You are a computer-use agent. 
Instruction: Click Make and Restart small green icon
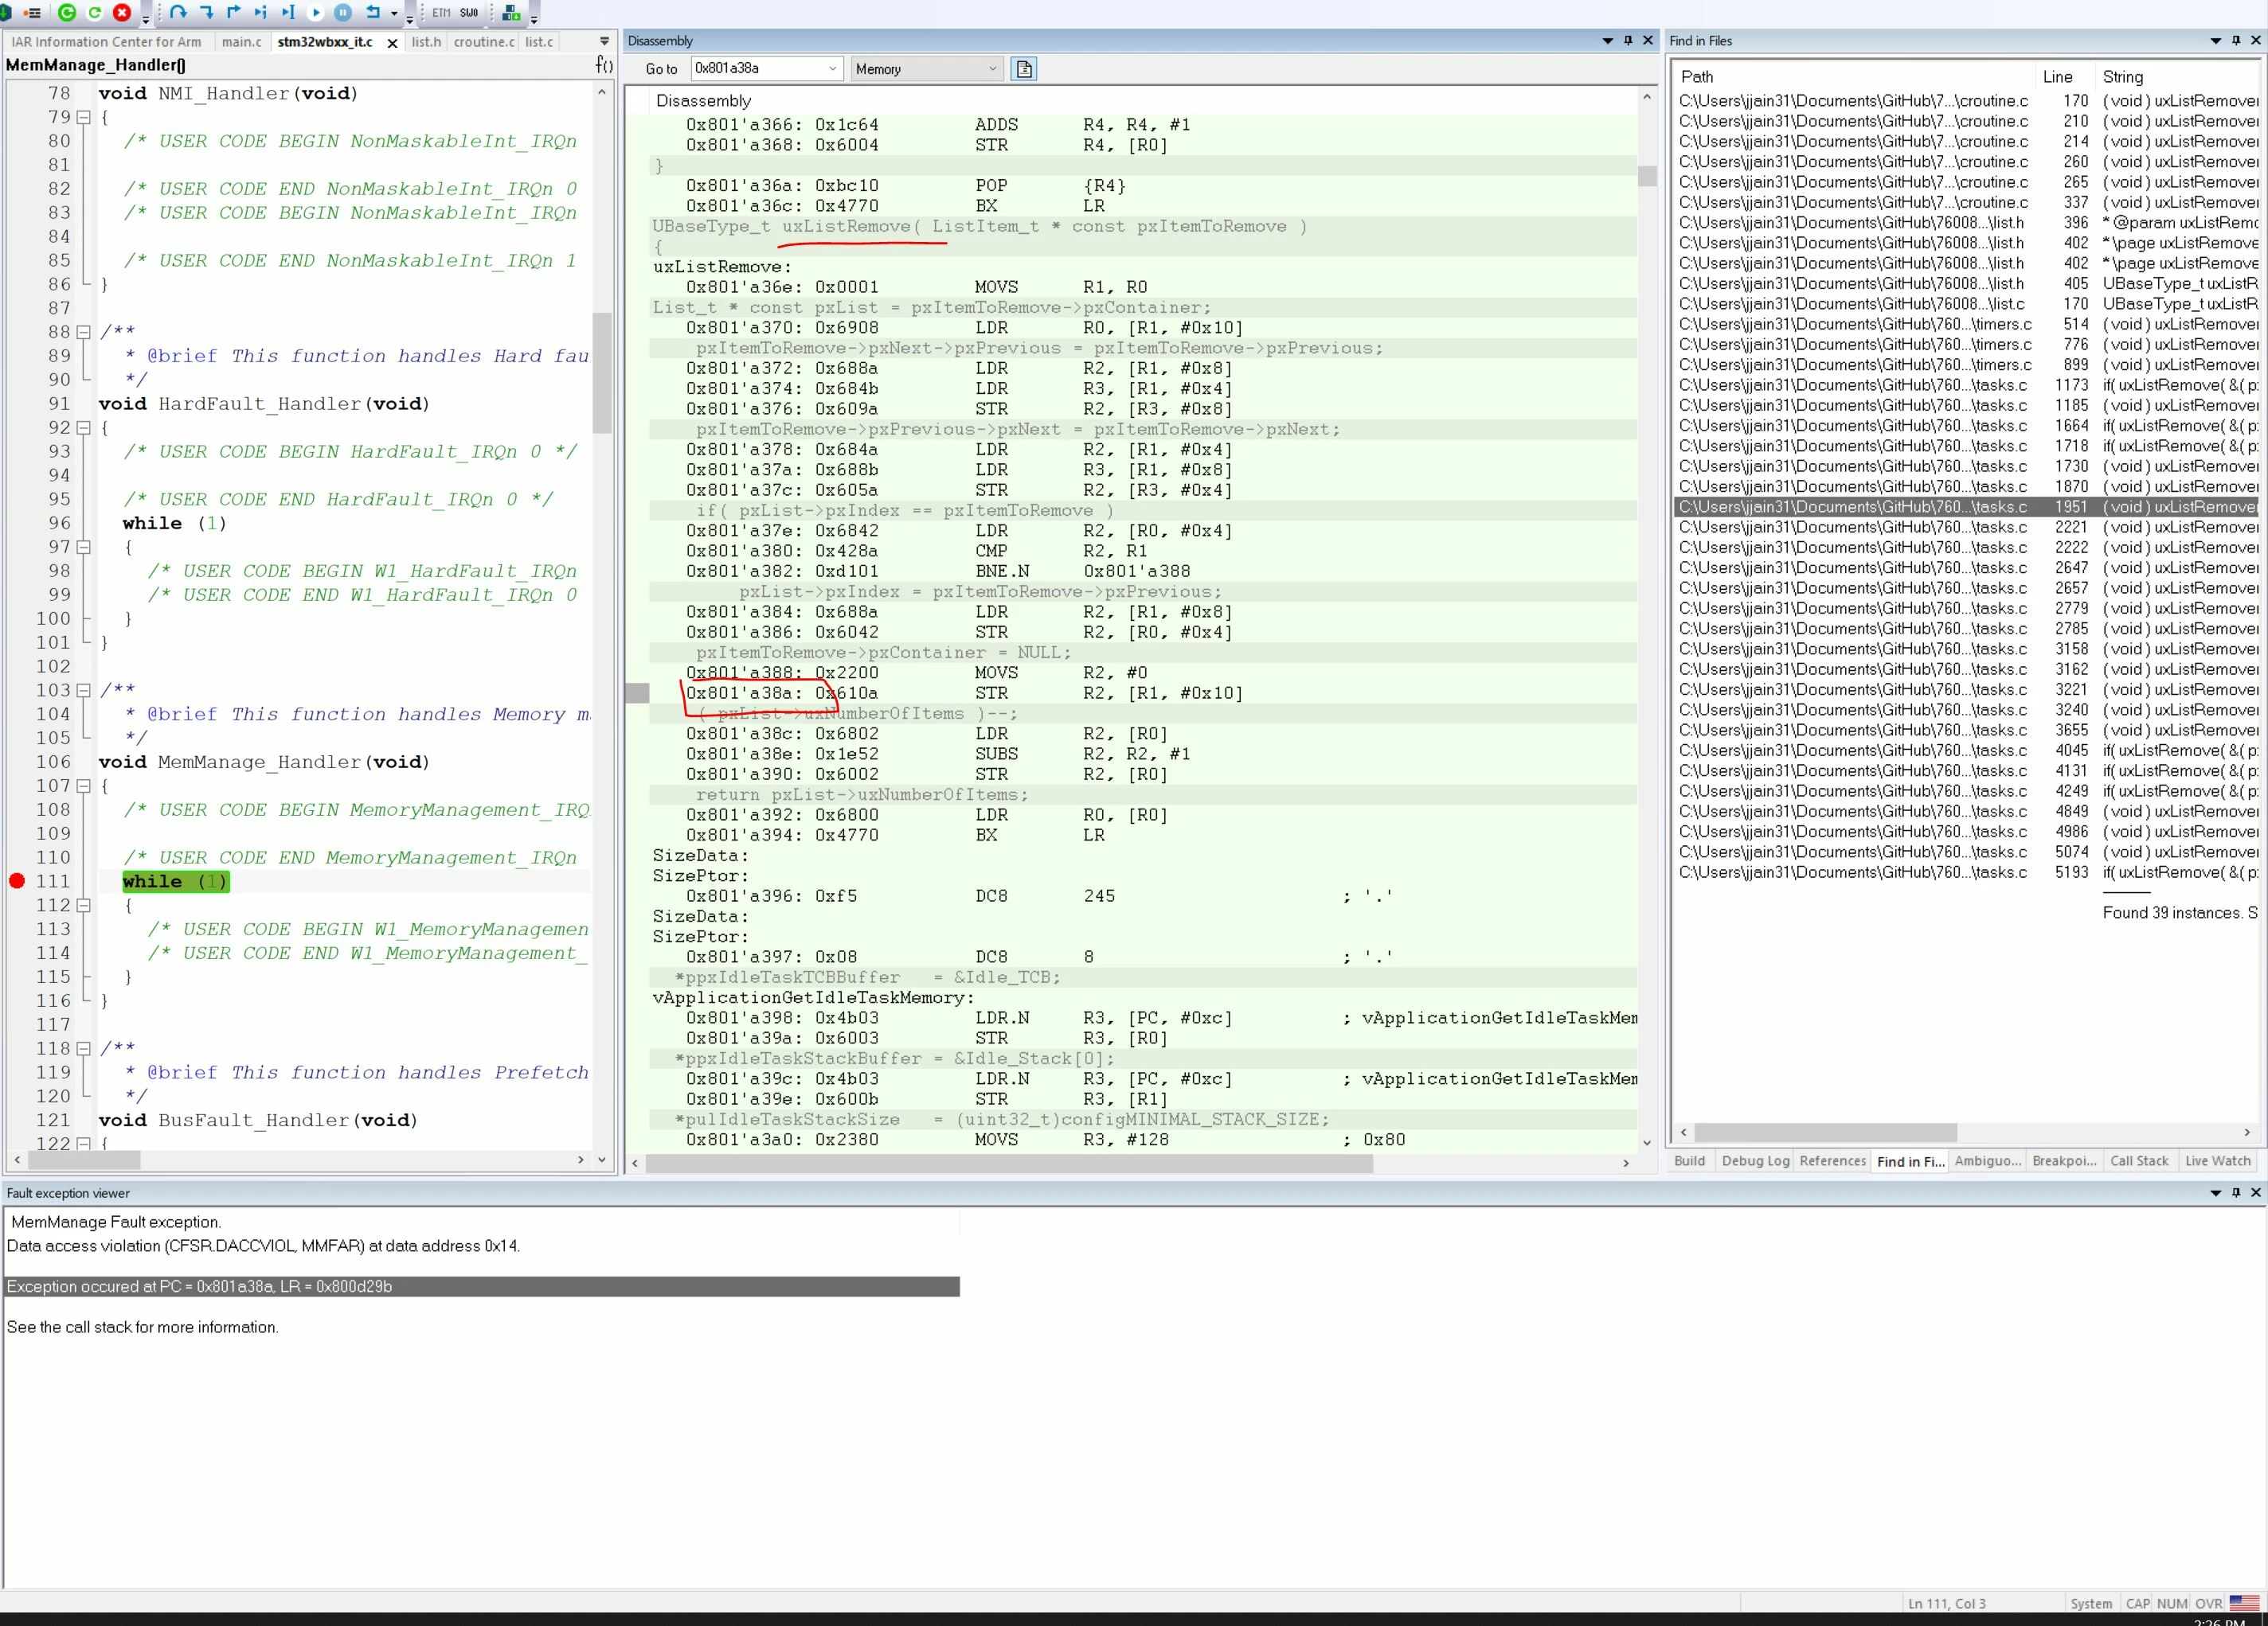(x=95, y=13)
